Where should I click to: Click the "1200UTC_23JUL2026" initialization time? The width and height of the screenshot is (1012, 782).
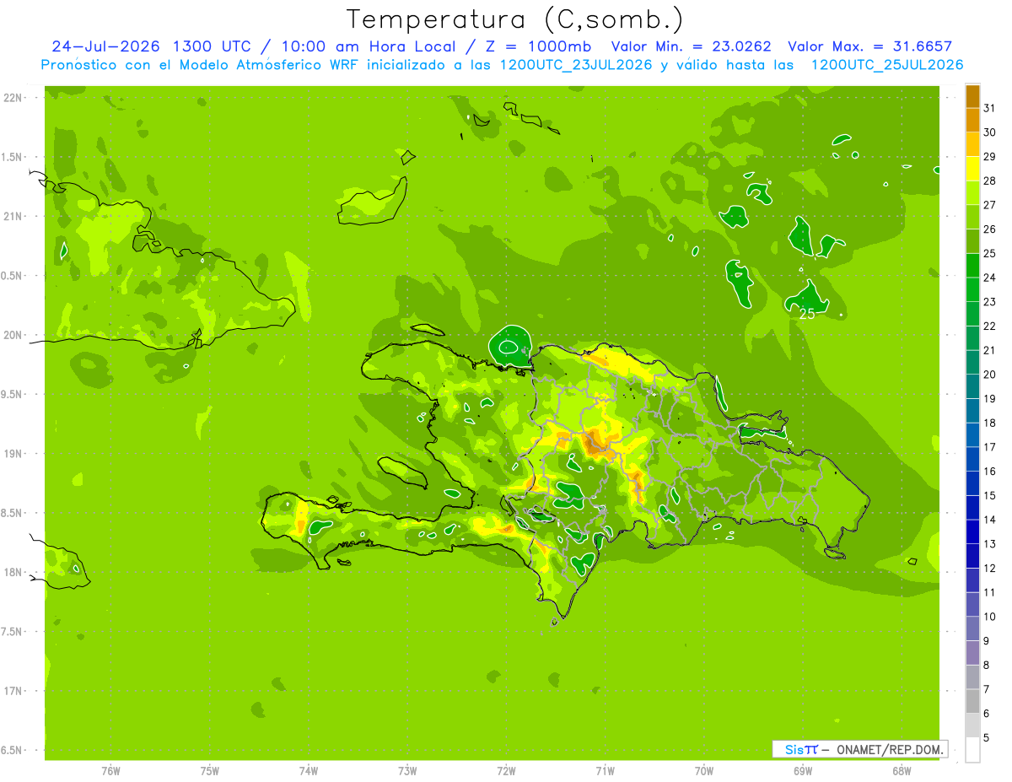tap(577, 65)
